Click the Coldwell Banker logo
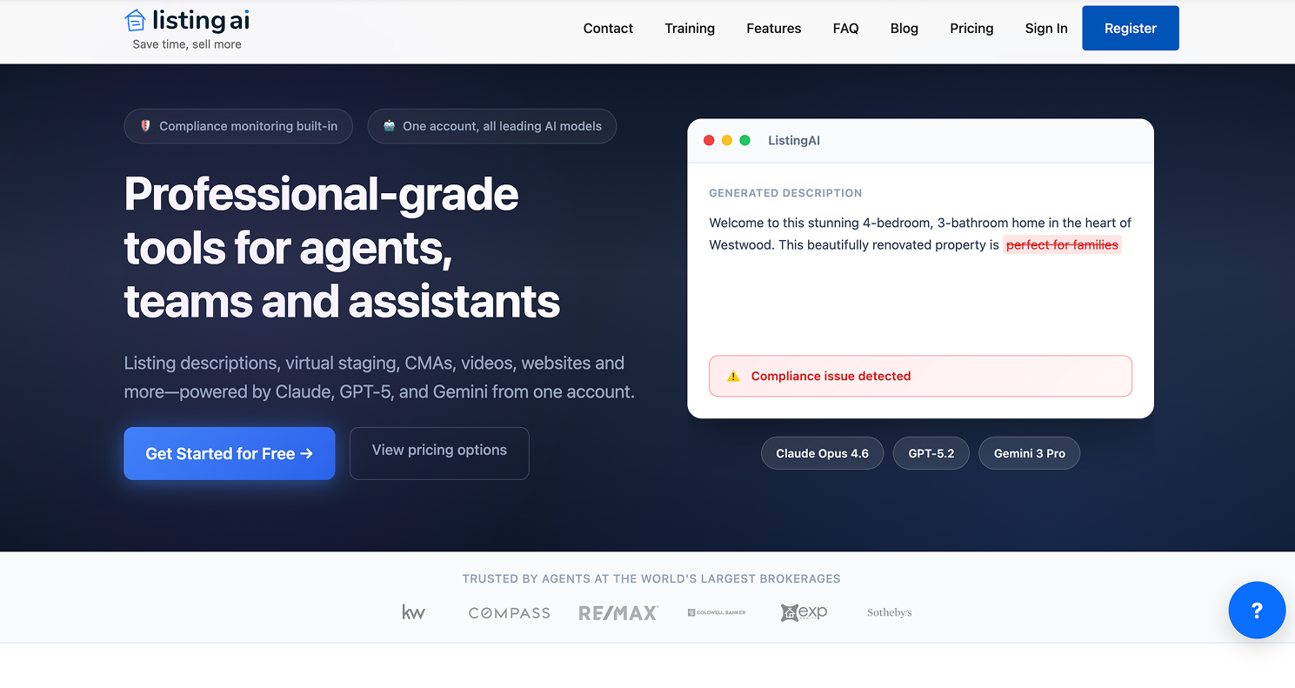 point(717,613)
